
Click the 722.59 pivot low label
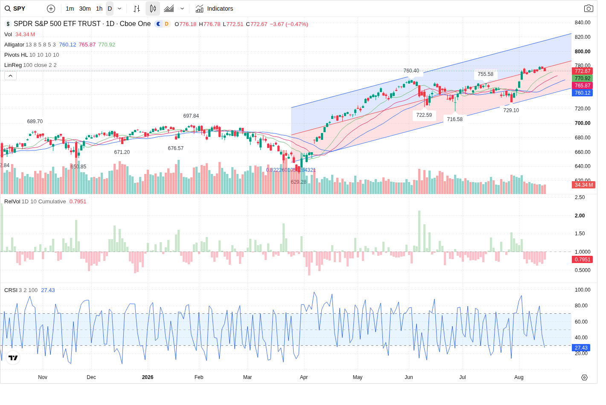(x=424, y=115)
